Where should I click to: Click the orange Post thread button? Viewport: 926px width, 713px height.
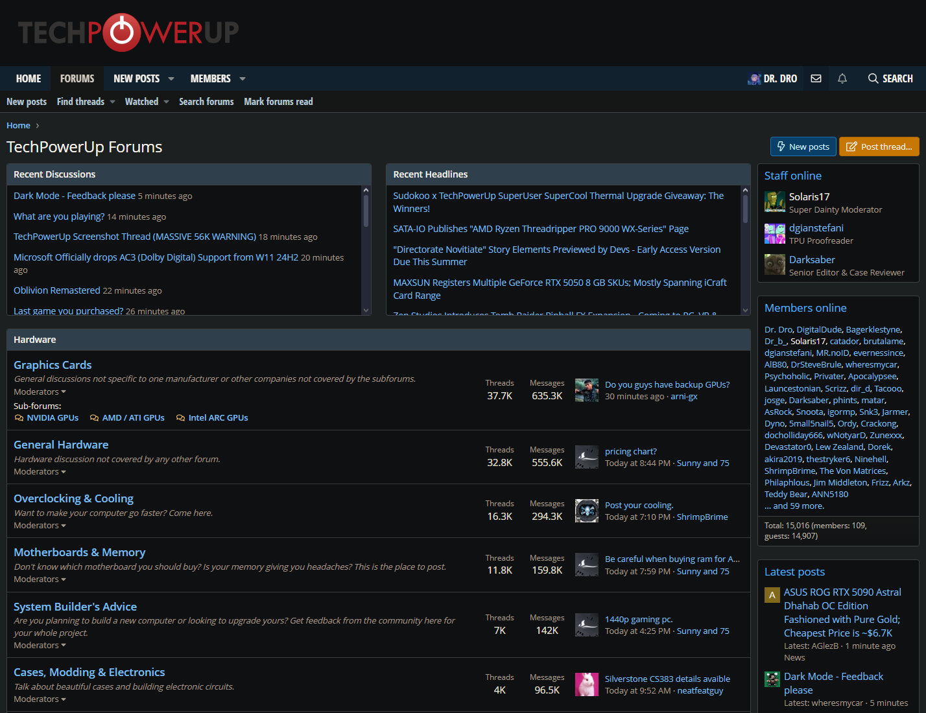tap(879, 146)
